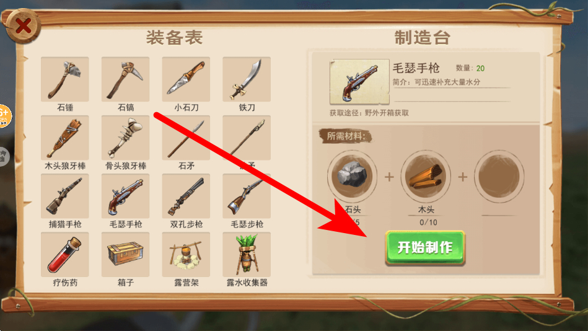Select the 箱子 wooden chest item
This screenshot has width=588, height=331.
point(125,254)
